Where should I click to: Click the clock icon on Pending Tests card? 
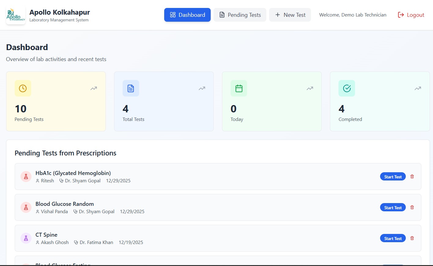(23, 88)
